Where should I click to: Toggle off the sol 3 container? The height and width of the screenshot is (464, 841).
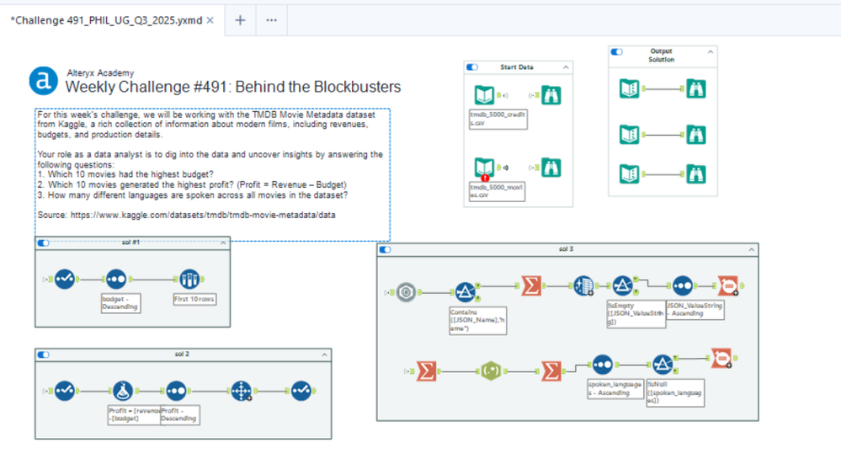pyautogui.click(x=385, y=249)
